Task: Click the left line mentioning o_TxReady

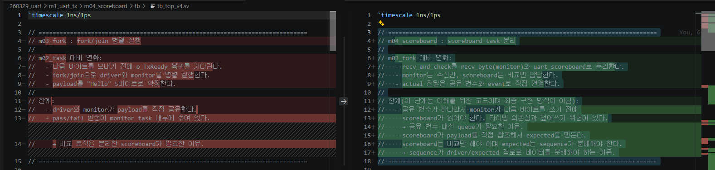Action: coord(125,66)
